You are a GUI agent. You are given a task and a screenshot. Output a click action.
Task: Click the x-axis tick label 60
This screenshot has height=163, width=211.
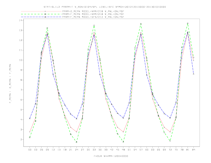147,150
